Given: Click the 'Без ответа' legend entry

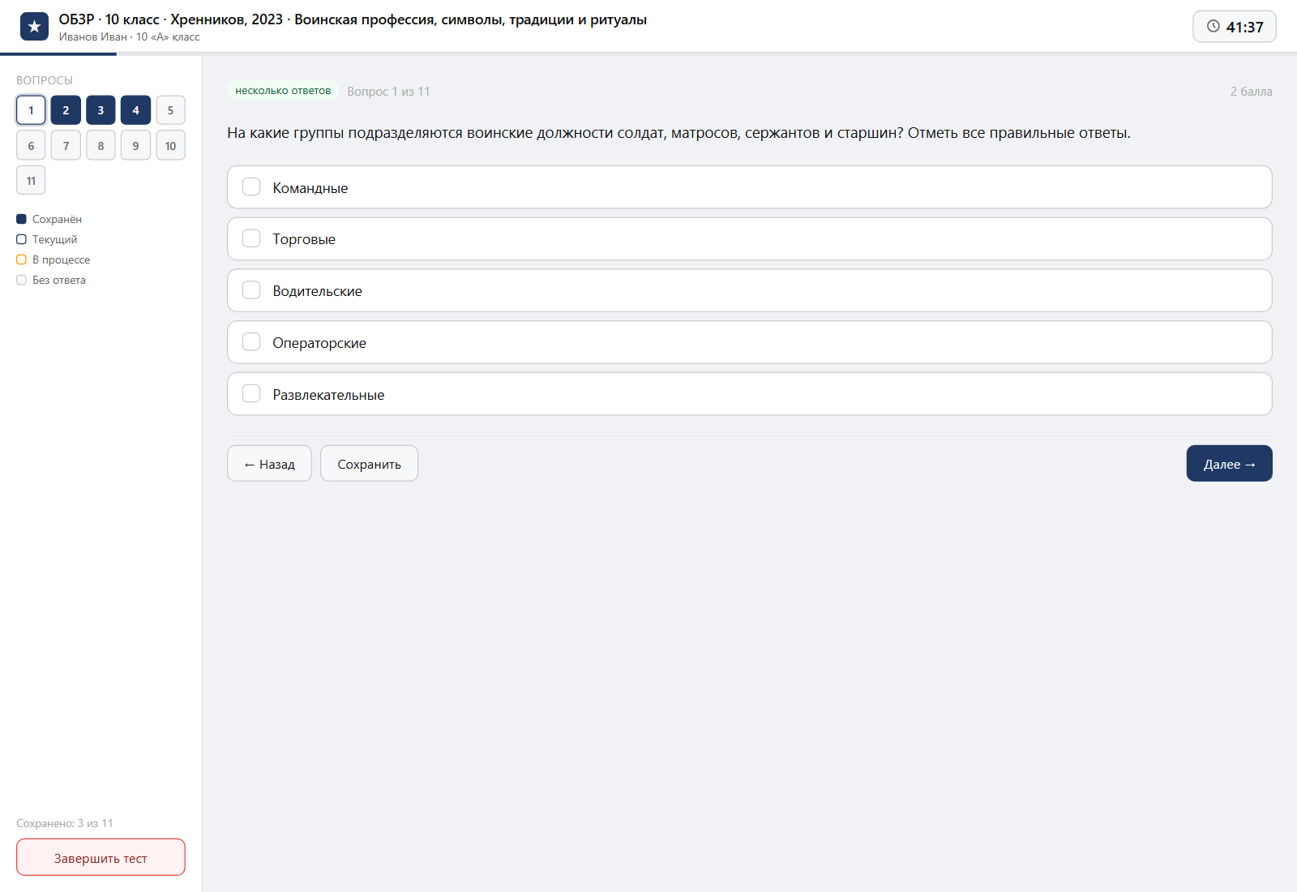Looking at the screenshot, I should (x=50, y=280).
